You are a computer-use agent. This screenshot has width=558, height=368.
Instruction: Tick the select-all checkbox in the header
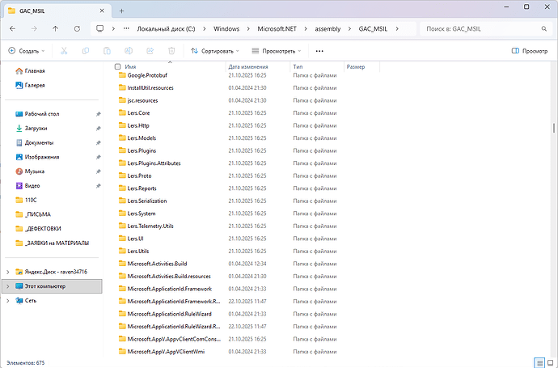118,66
